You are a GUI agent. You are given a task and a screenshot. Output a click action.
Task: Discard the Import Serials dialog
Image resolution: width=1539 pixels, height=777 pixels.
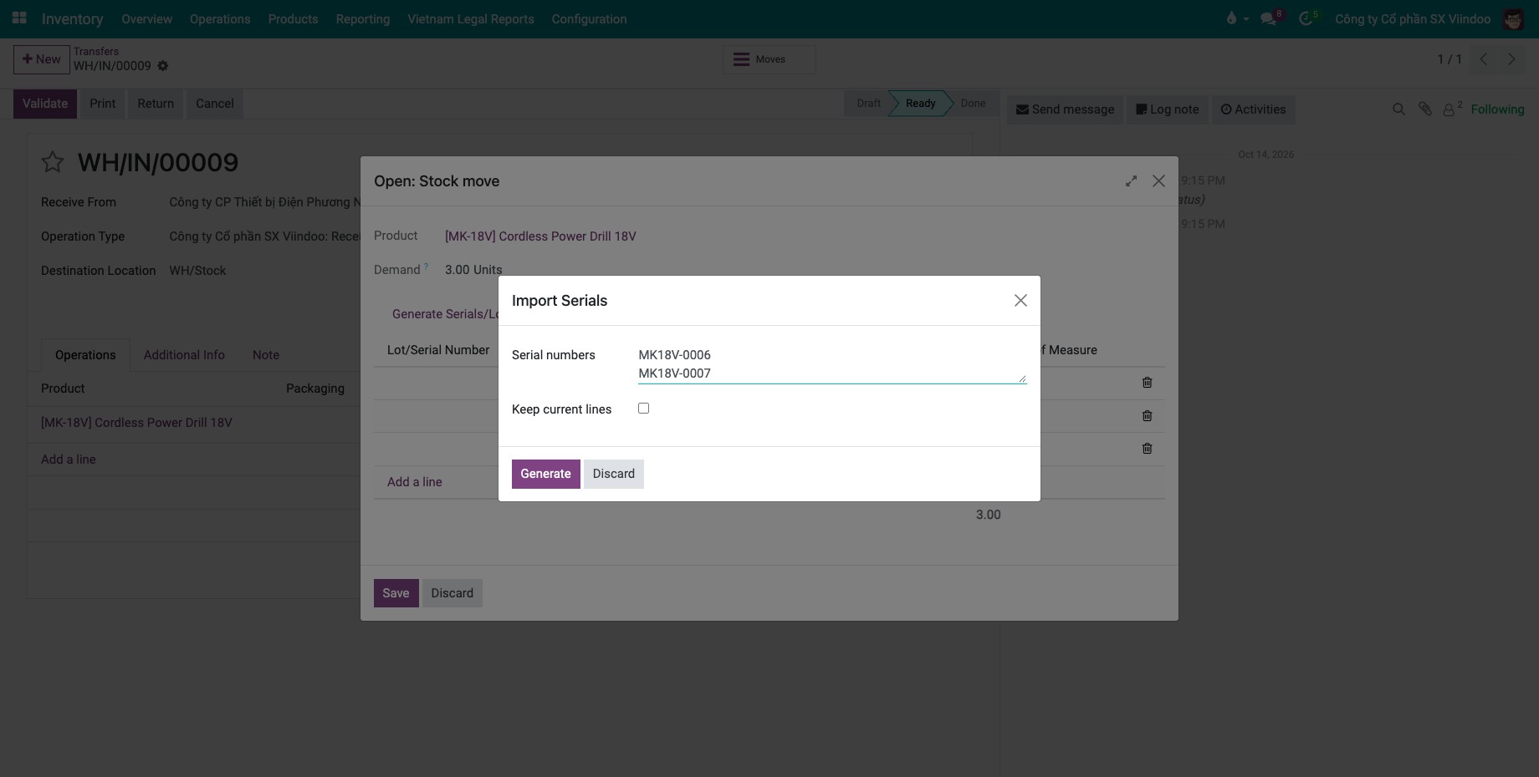point(614,474)
